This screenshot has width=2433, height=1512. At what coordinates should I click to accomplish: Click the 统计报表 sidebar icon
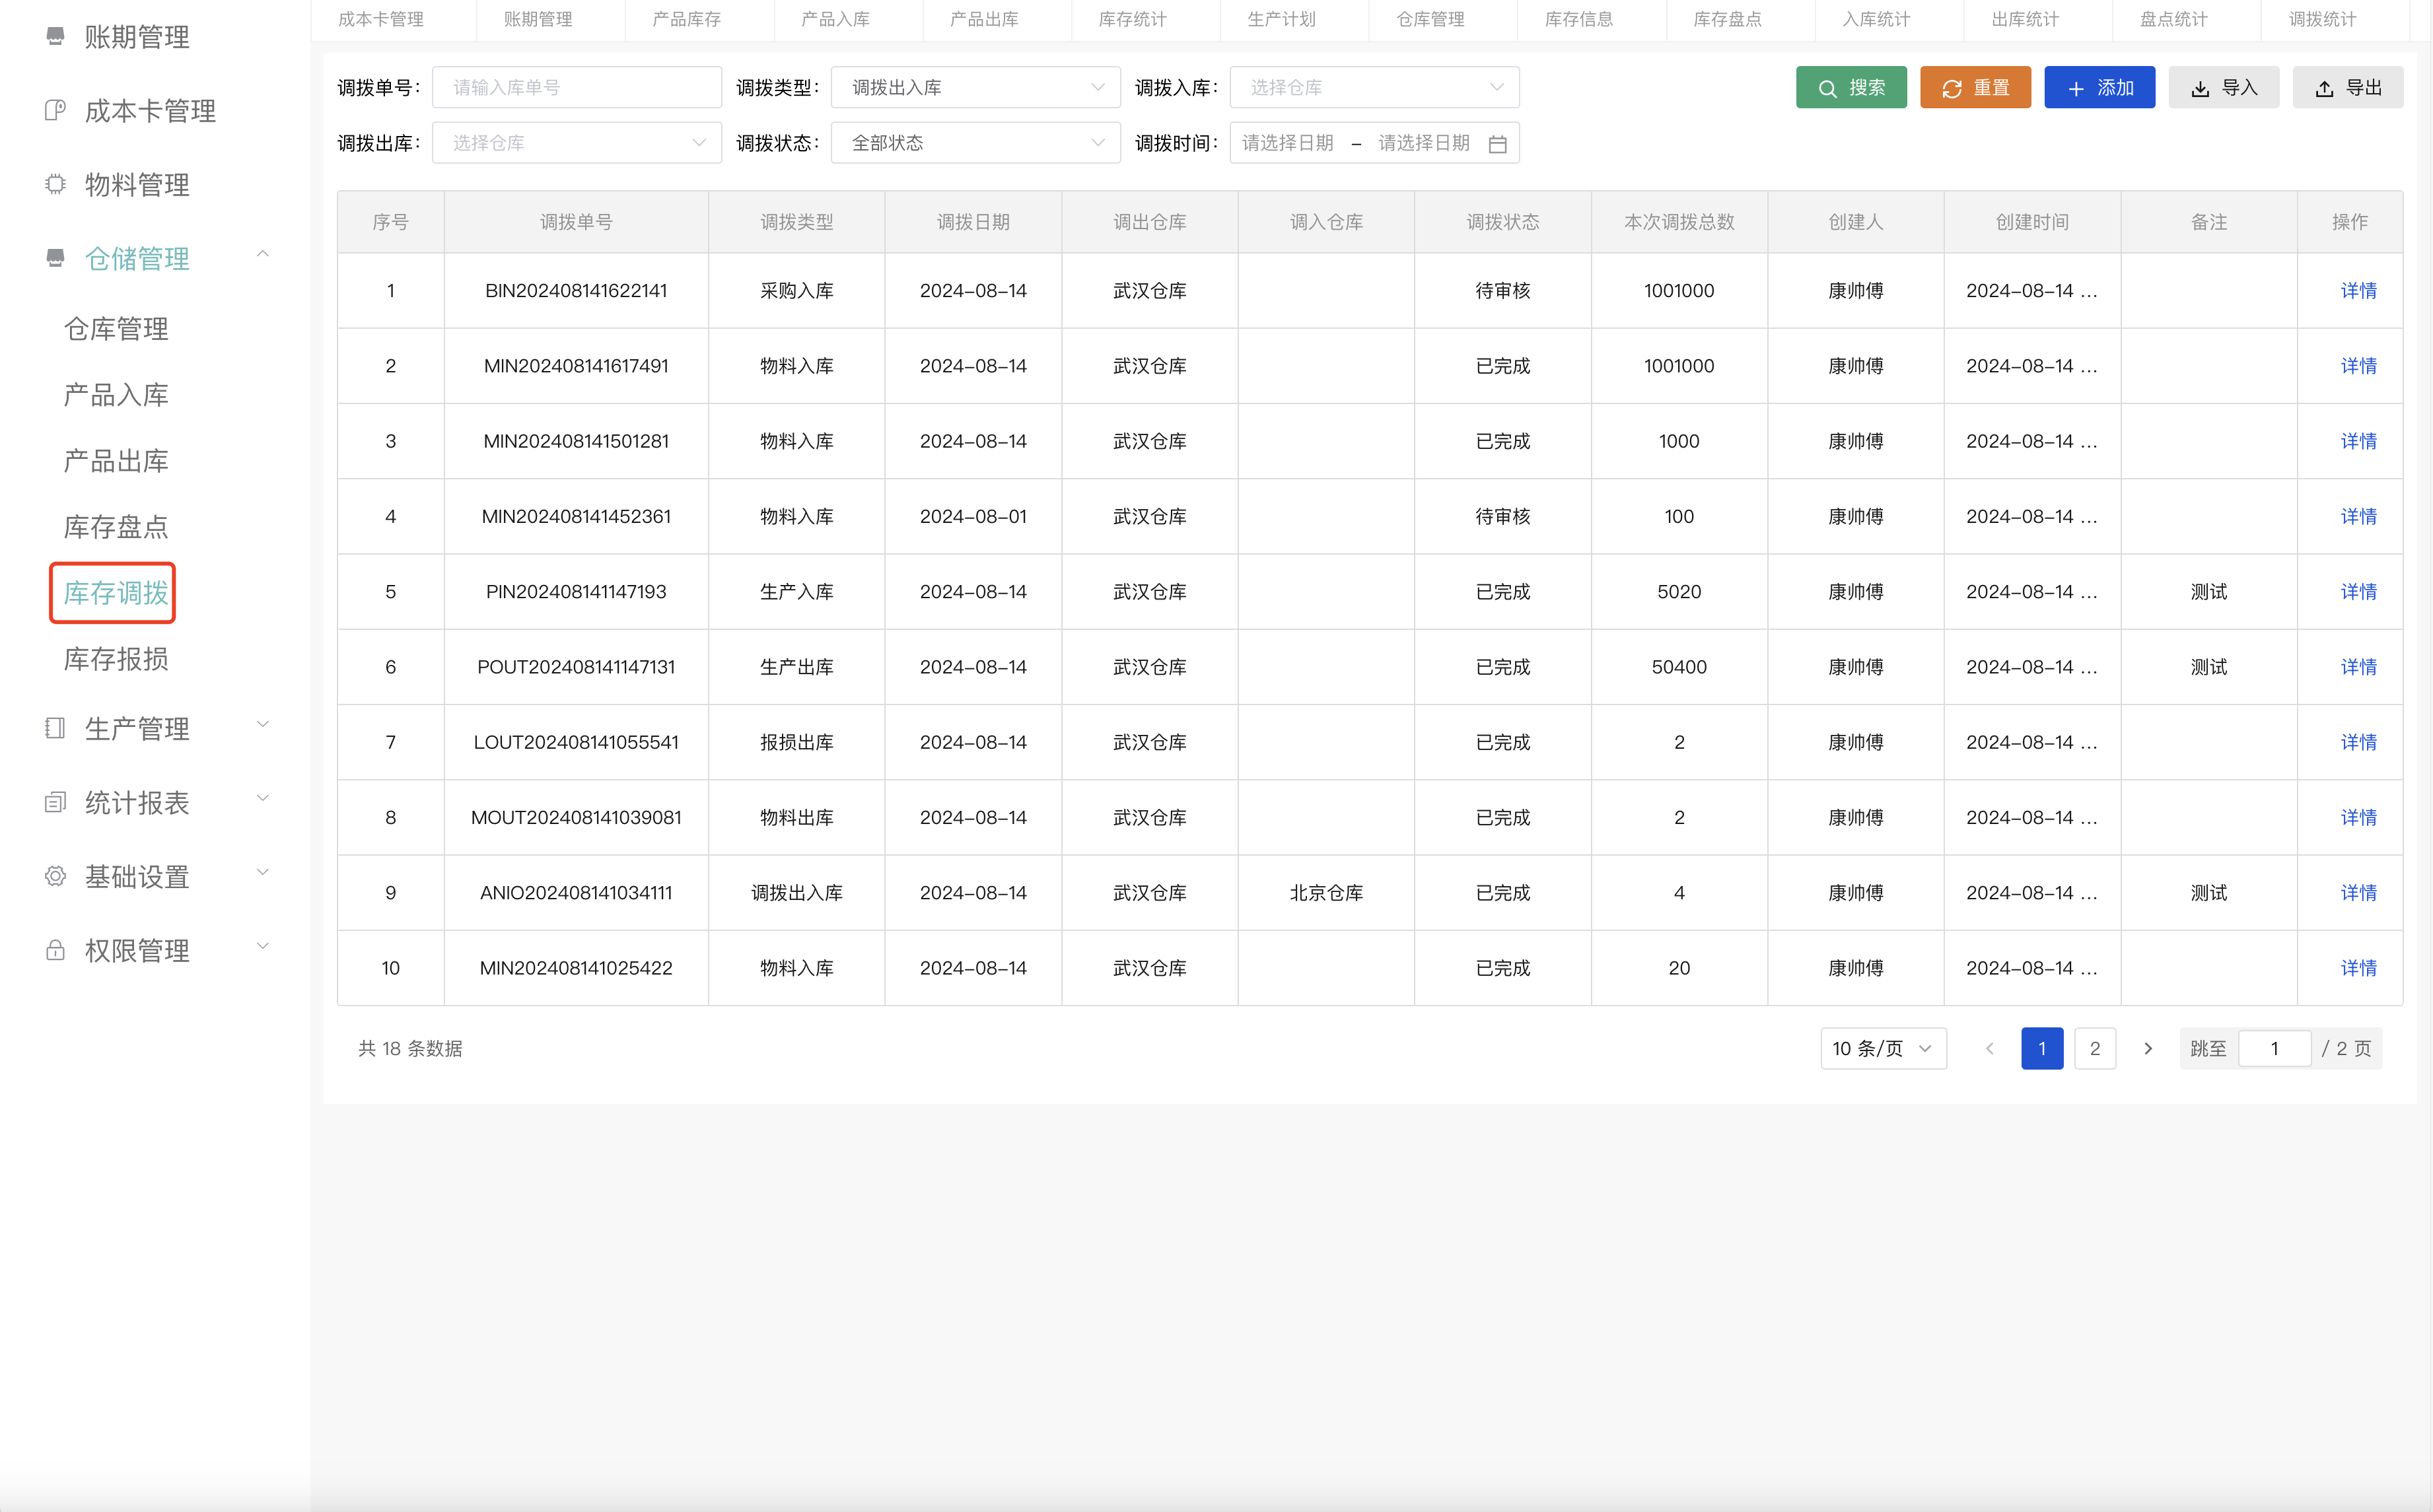55,802
